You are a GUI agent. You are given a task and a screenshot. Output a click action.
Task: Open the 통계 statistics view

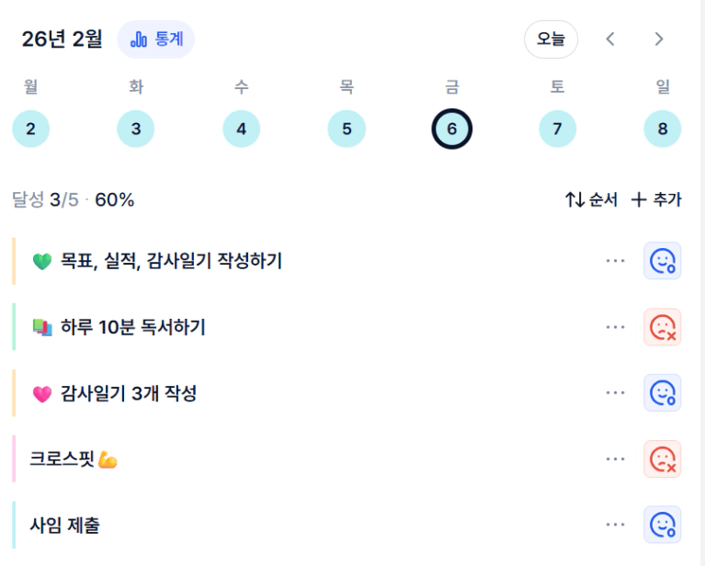pyautogui.click(x=155, y=40)
